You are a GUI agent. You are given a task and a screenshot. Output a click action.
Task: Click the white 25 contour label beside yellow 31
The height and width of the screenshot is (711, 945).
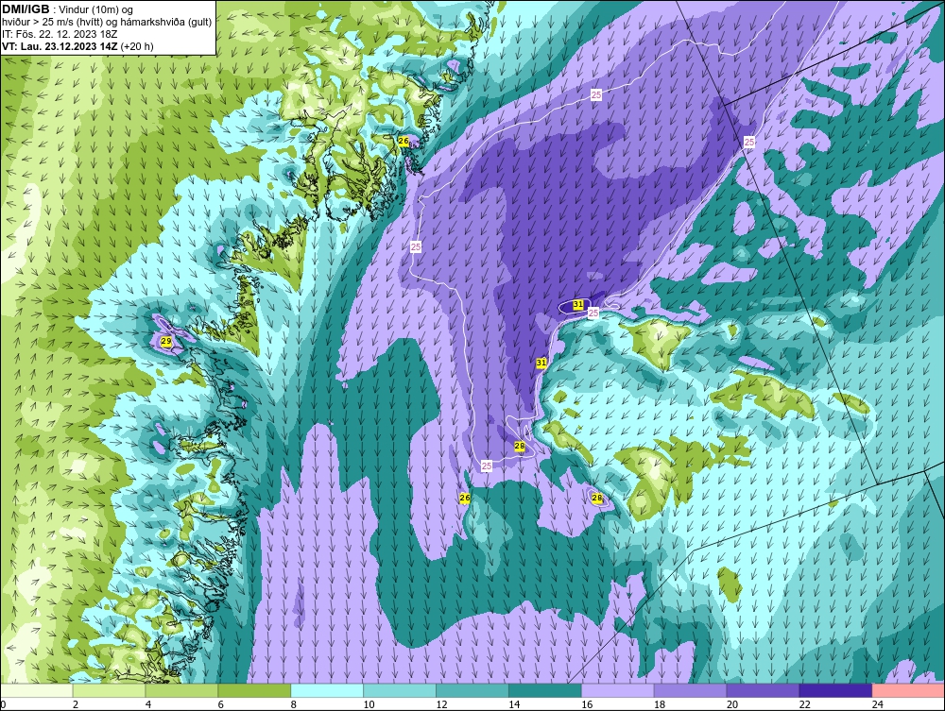pos(593,313)
